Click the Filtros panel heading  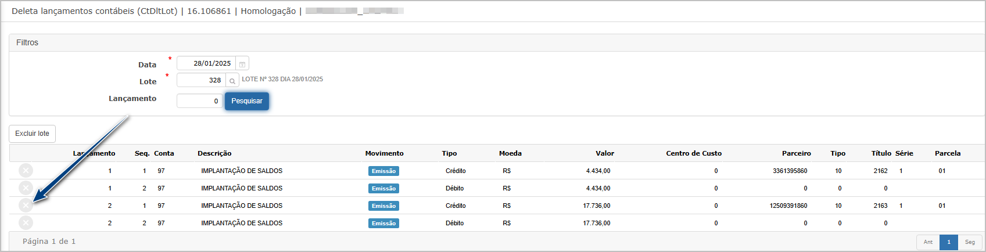27,42
